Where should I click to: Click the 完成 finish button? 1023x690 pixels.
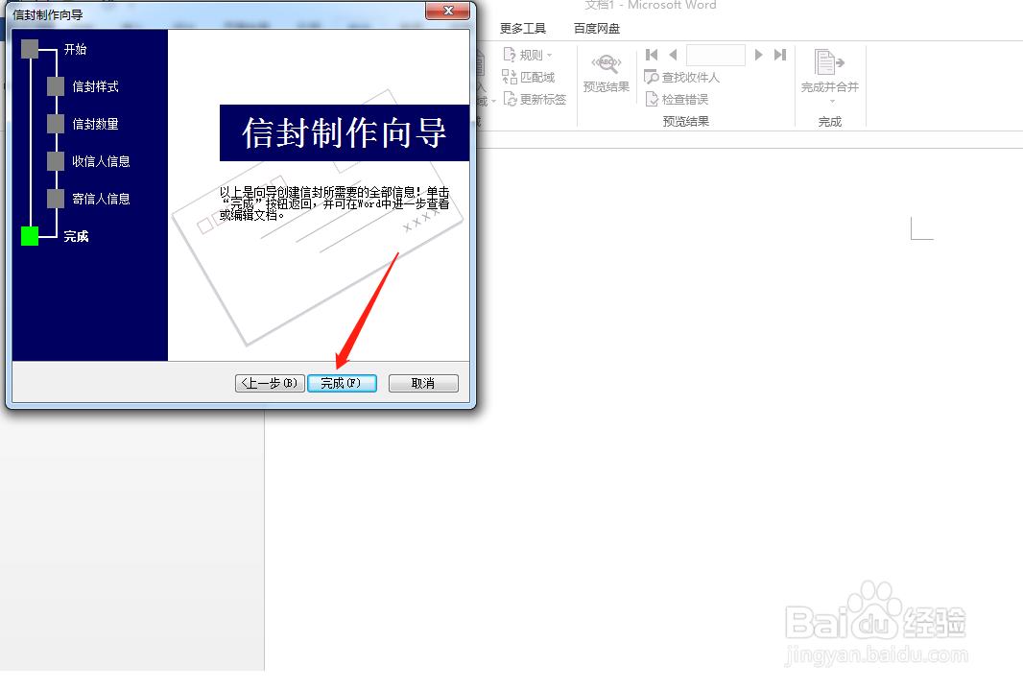[x=342, y=383]
